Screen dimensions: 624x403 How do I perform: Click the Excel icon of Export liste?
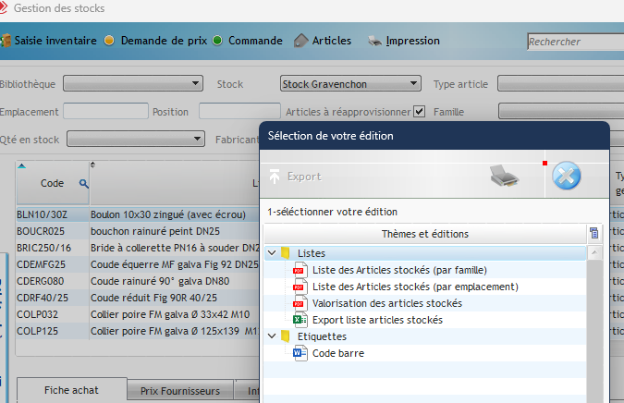coord(300,320)
